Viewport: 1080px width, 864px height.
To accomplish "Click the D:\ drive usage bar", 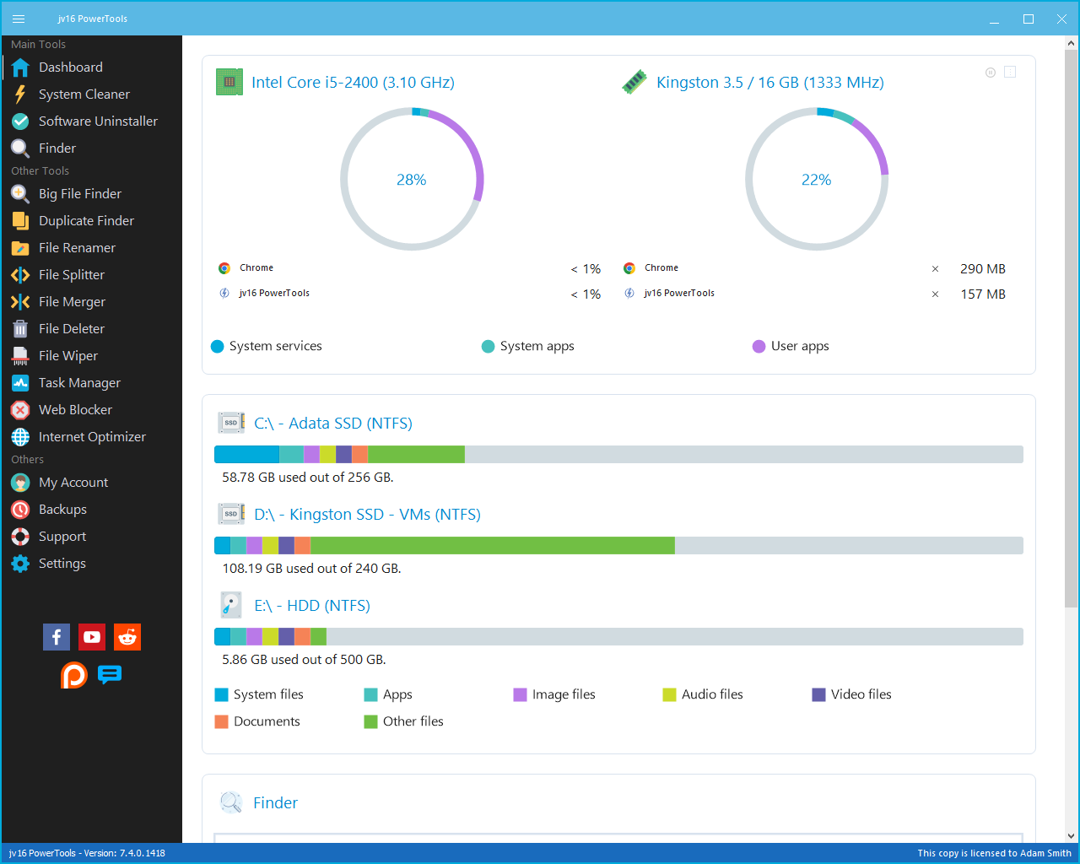I will [x=618, y=546].
